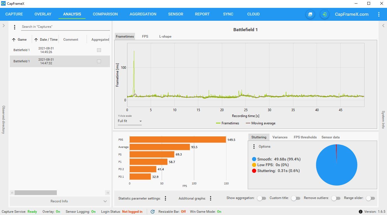387x215 pixels.
Task: Open Additional graphs three-dot menu
Action: click(210, 198)
